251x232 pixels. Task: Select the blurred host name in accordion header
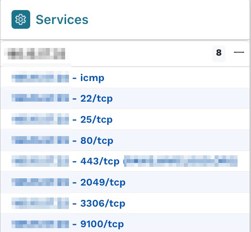point(36,54)
